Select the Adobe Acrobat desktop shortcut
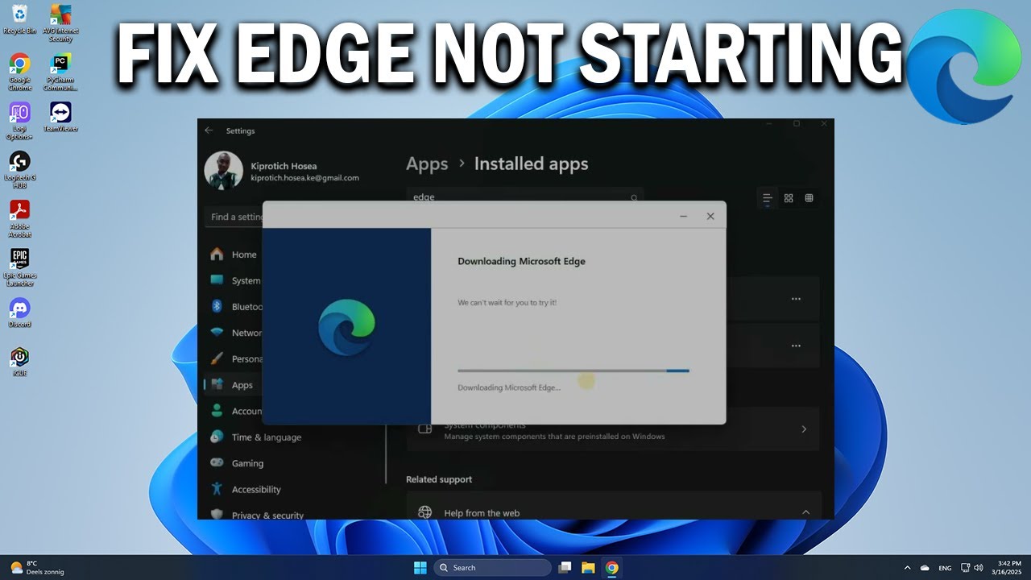 coord(19,218)
